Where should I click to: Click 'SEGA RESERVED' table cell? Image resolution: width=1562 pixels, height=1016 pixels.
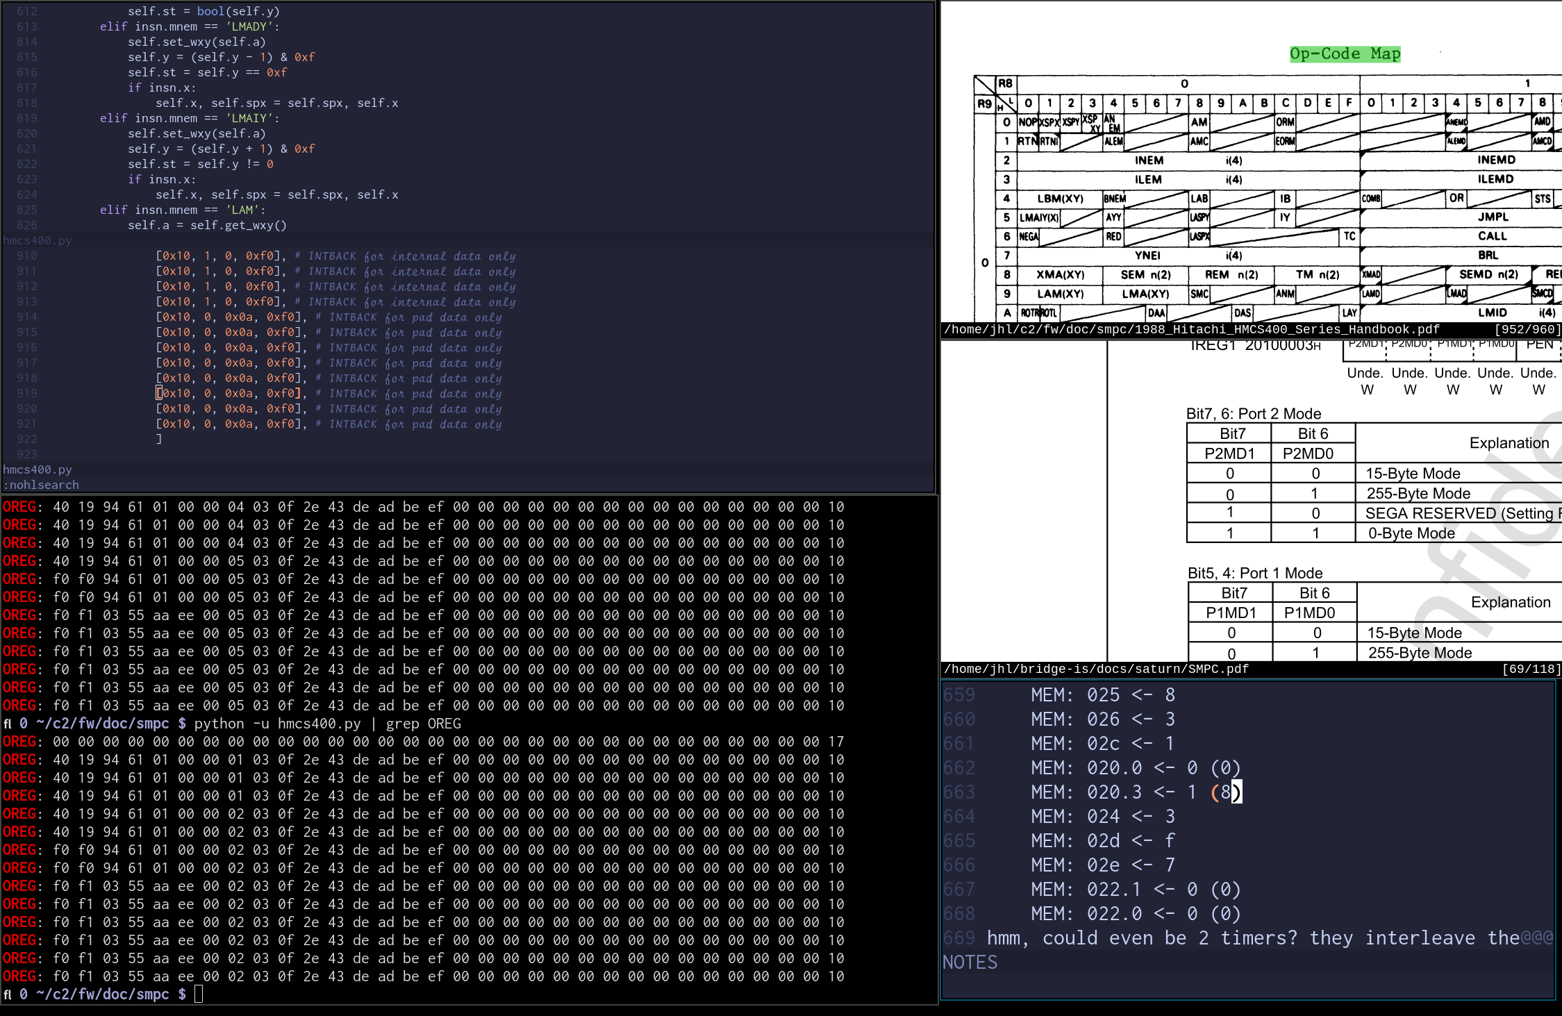1459,513
